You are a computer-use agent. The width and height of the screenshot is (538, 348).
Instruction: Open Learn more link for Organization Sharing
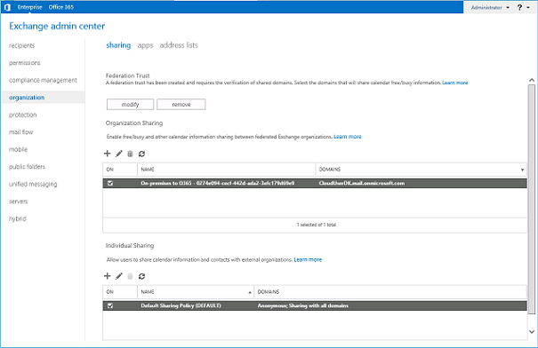tap(348, 137)
